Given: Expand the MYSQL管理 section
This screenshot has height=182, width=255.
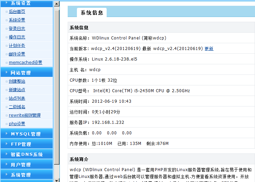Looking at the screenshot, I should [26, 134].
